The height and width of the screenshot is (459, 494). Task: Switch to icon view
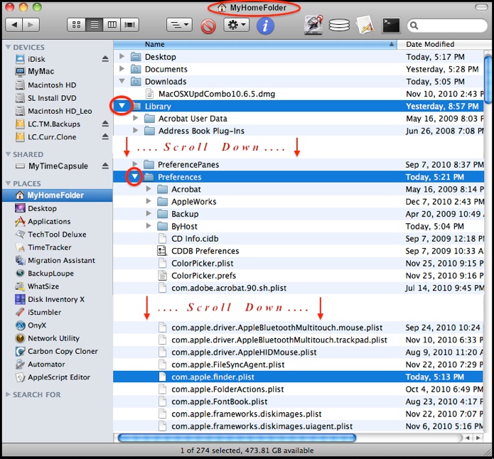coord(76,25)
